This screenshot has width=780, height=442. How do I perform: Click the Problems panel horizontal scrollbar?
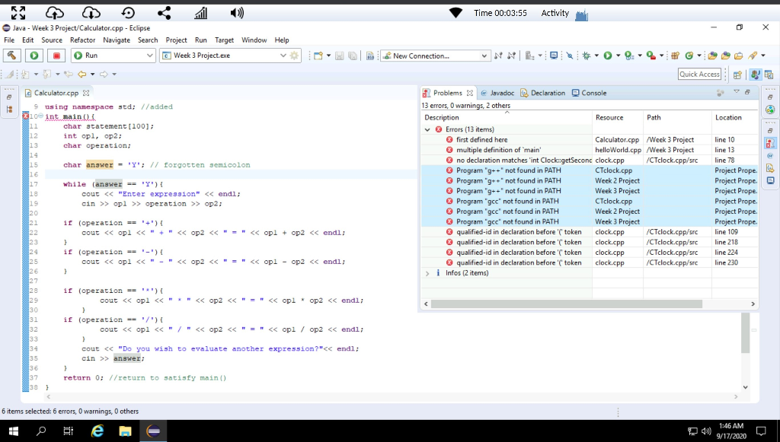(x=566, y=304)
